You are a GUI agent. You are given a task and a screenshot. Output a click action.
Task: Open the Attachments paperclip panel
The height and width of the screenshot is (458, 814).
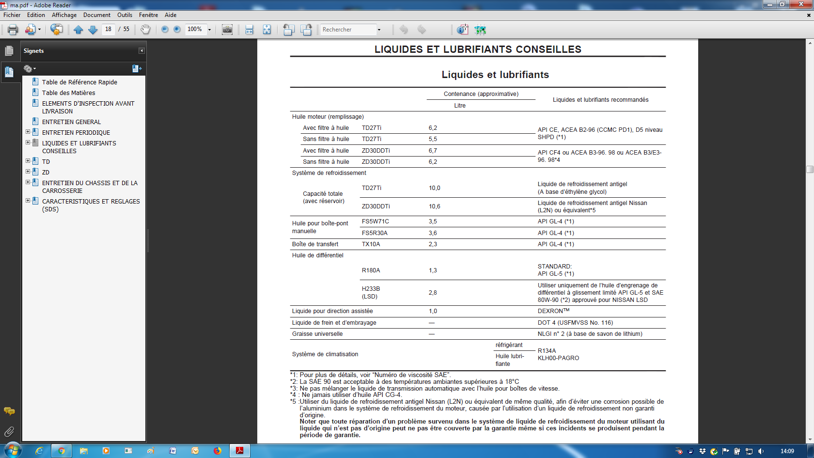[9, 431]
